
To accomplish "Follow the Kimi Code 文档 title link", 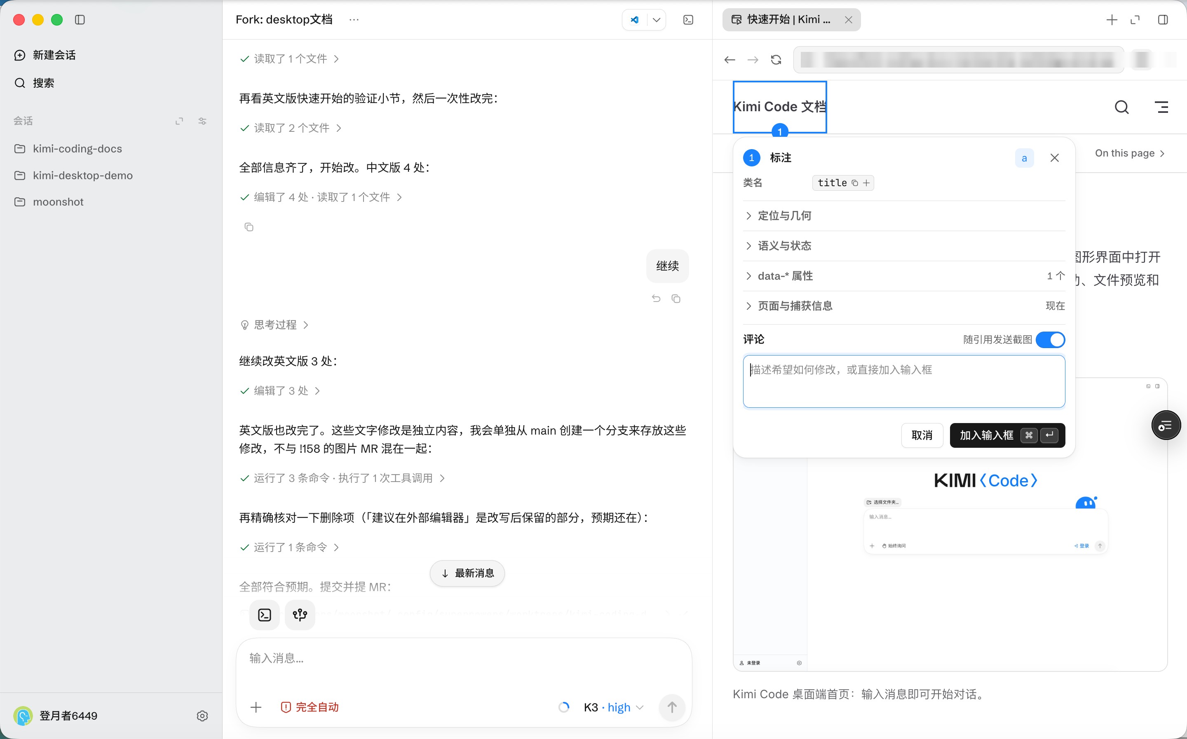I will point(780,107).
